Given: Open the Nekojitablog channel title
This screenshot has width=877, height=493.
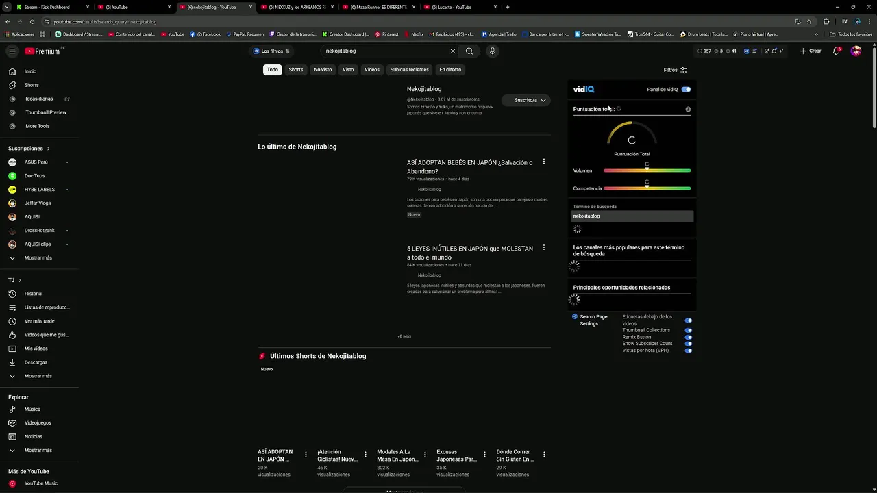Looking at the screenshot, I should coord(424,89).
